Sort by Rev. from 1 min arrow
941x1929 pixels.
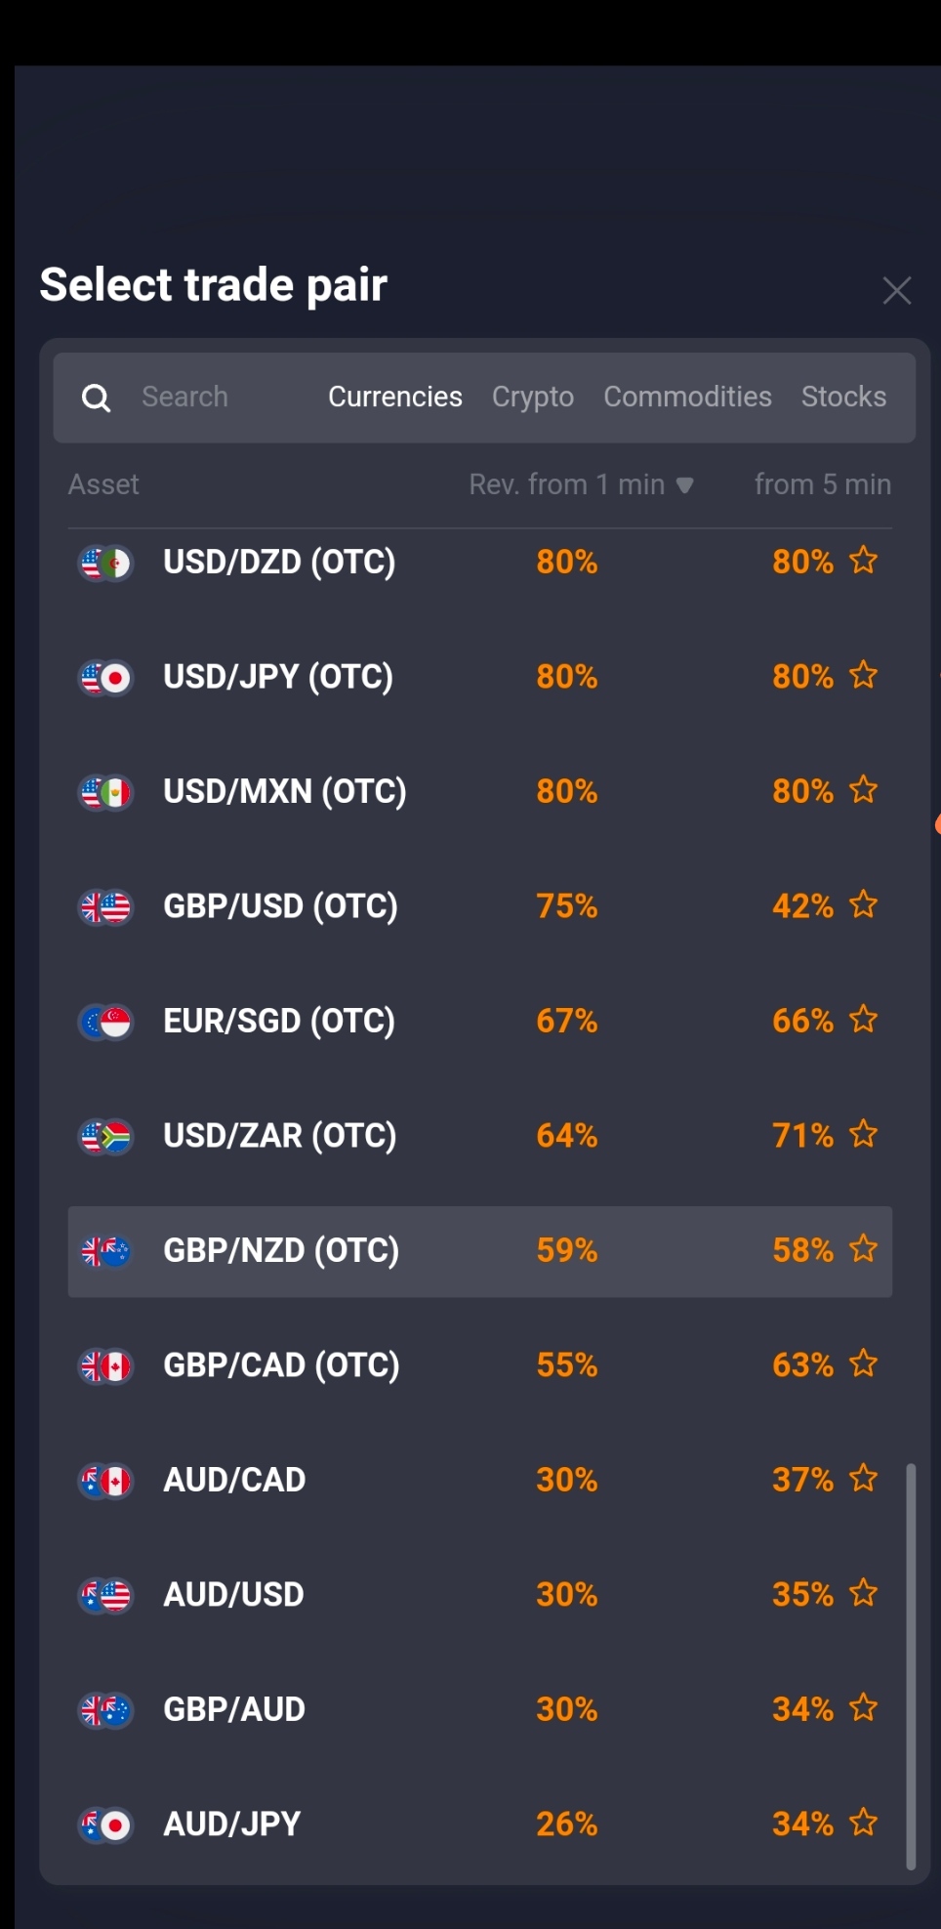pyautogui.click(x=685, y=485)
